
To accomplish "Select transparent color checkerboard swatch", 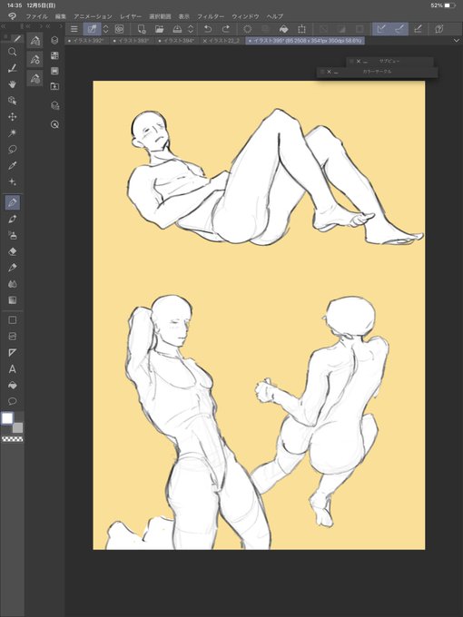I will tap(13, 439).
